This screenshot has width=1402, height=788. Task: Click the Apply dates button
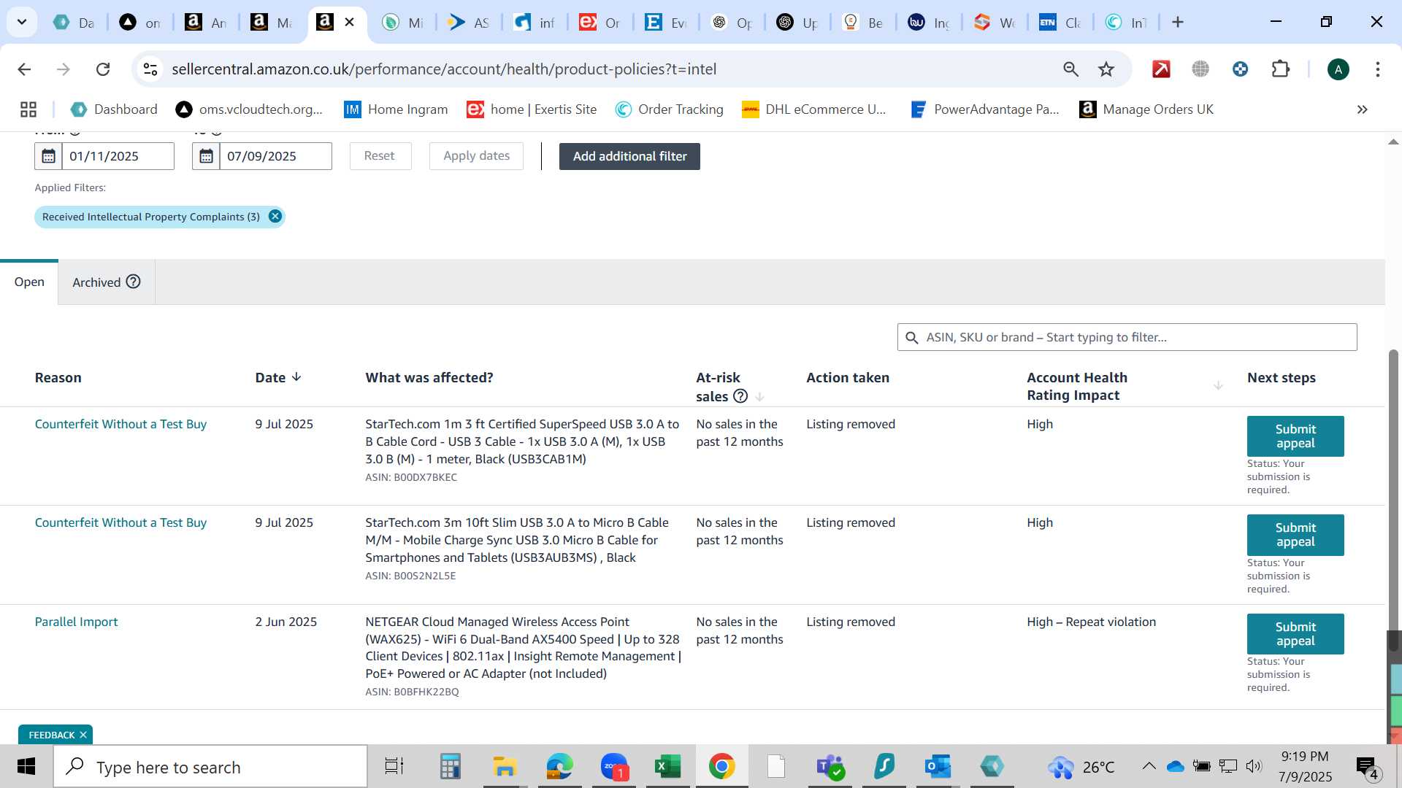476,156
